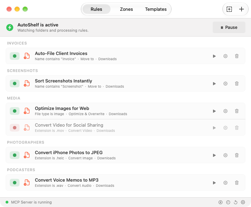Add a new rule with plus button
The height and width of the screenshot is (207, 251).
[241, 9]
